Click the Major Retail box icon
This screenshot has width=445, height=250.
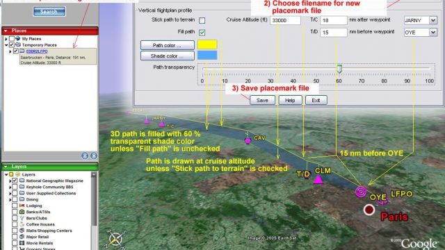pos(22,236)
